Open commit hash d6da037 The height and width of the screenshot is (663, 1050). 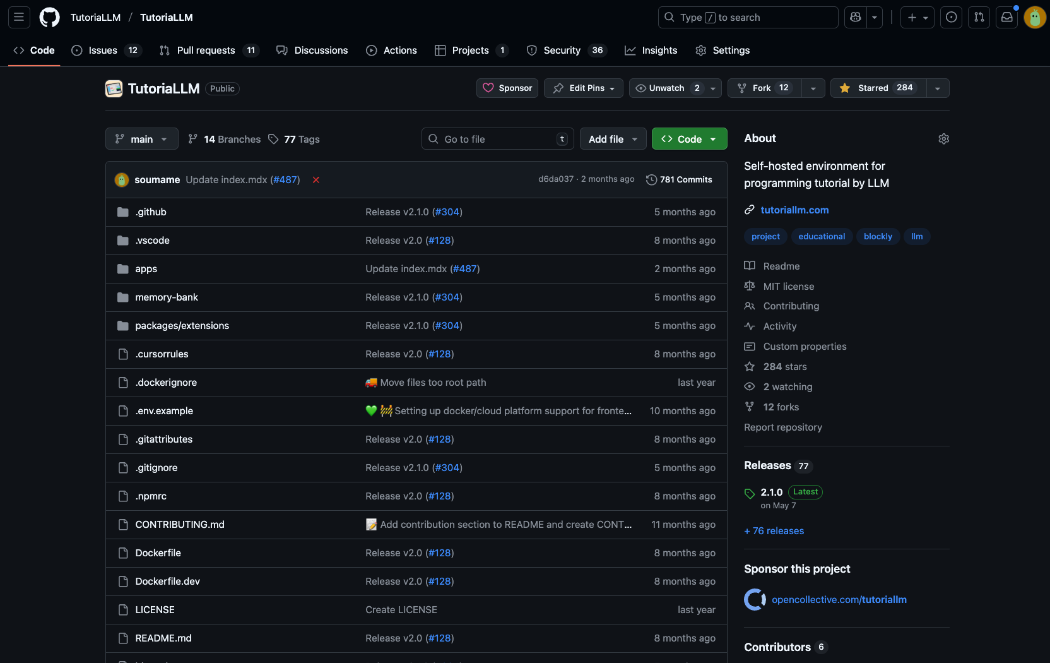(556, 179)
